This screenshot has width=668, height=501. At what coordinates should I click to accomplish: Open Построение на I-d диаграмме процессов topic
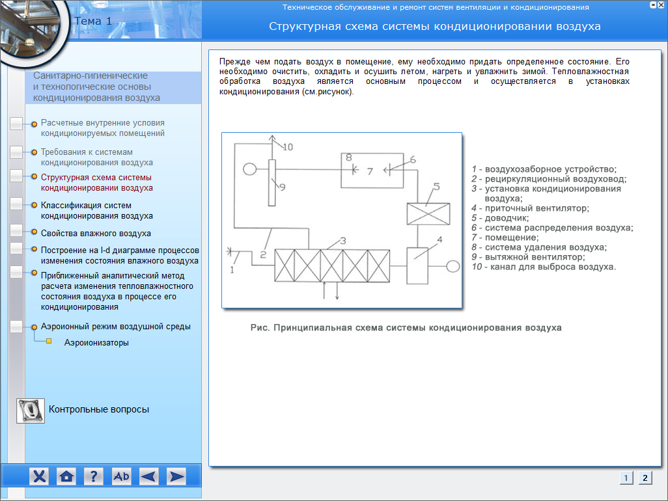[x=119, y=255]
